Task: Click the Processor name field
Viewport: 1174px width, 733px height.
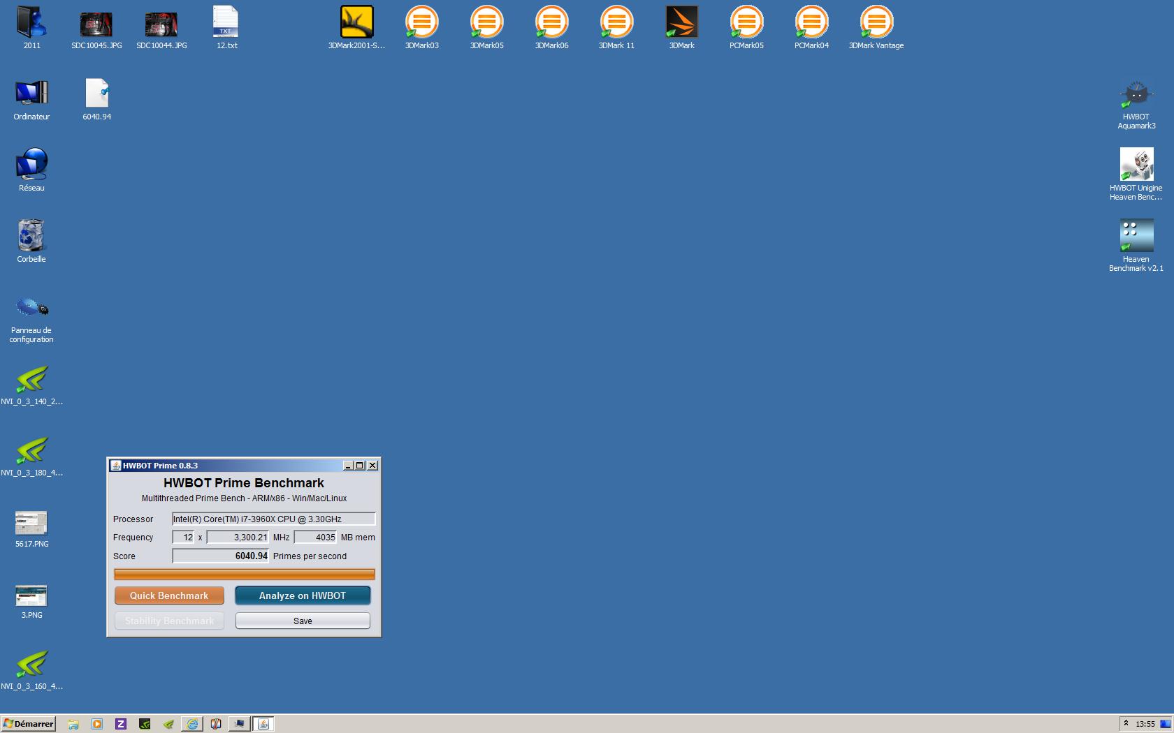Action: coord(274,519)
